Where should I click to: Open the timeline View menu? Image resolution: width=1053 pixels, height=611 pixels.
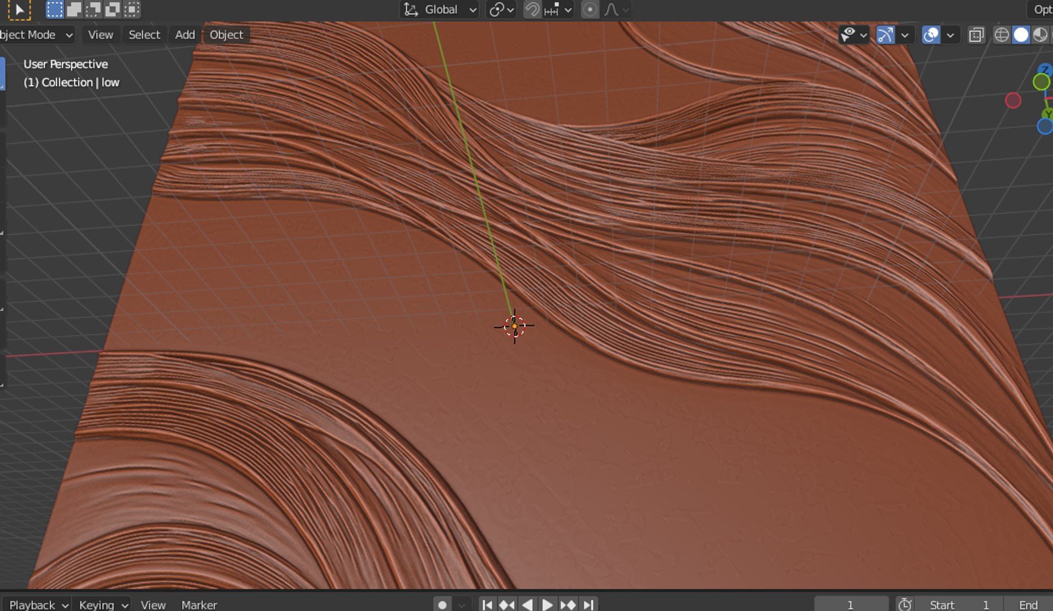coord(153,604)
